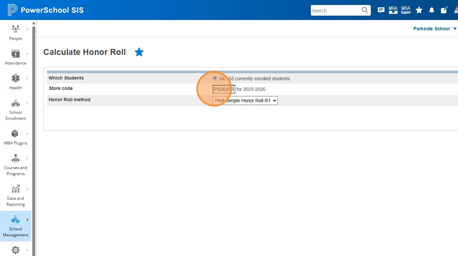This screenshot has height=256, width=458.
Task: Open the School Management section
Action: click(16, 226)
